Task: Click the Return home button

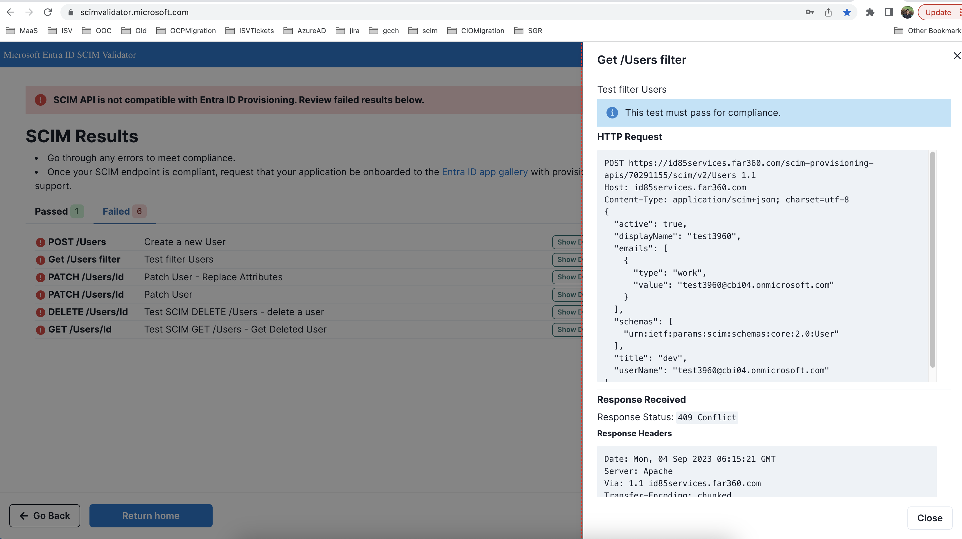Action: (x=150, y=515)
